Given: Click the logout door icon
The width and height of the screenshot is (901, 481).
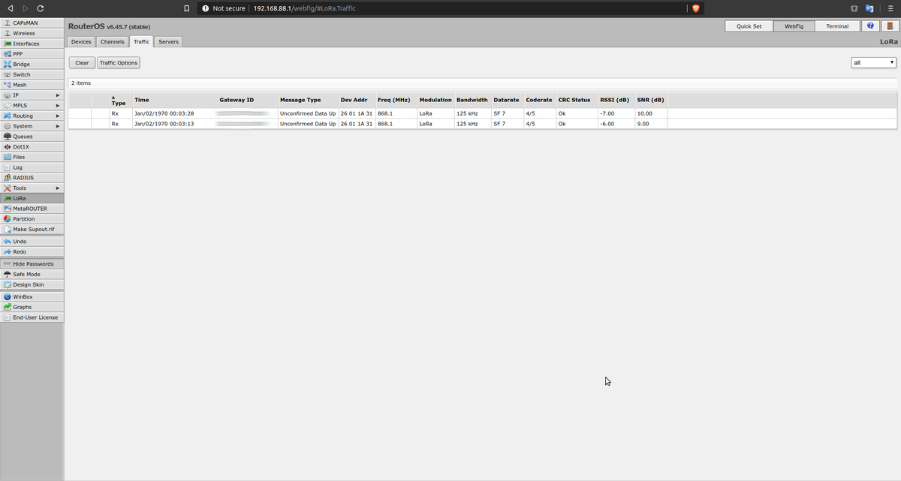Looking at the screenshot, I should point(889,26).
